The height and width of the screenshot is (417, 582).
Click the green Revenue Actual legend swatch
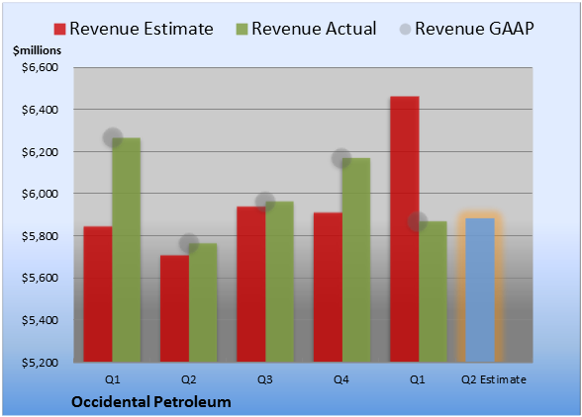tap(242, 29)
